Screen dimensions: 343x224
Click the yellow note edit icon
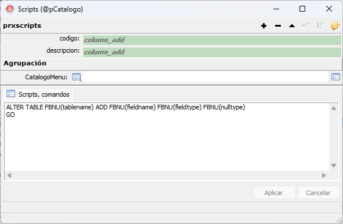coord(335,25)
